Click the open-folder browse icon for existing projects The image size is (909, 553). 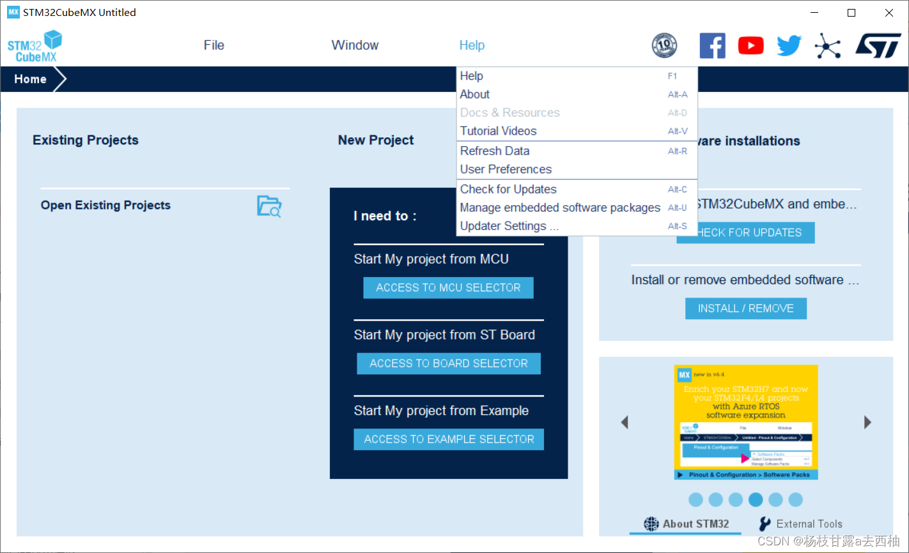(269, 206)
